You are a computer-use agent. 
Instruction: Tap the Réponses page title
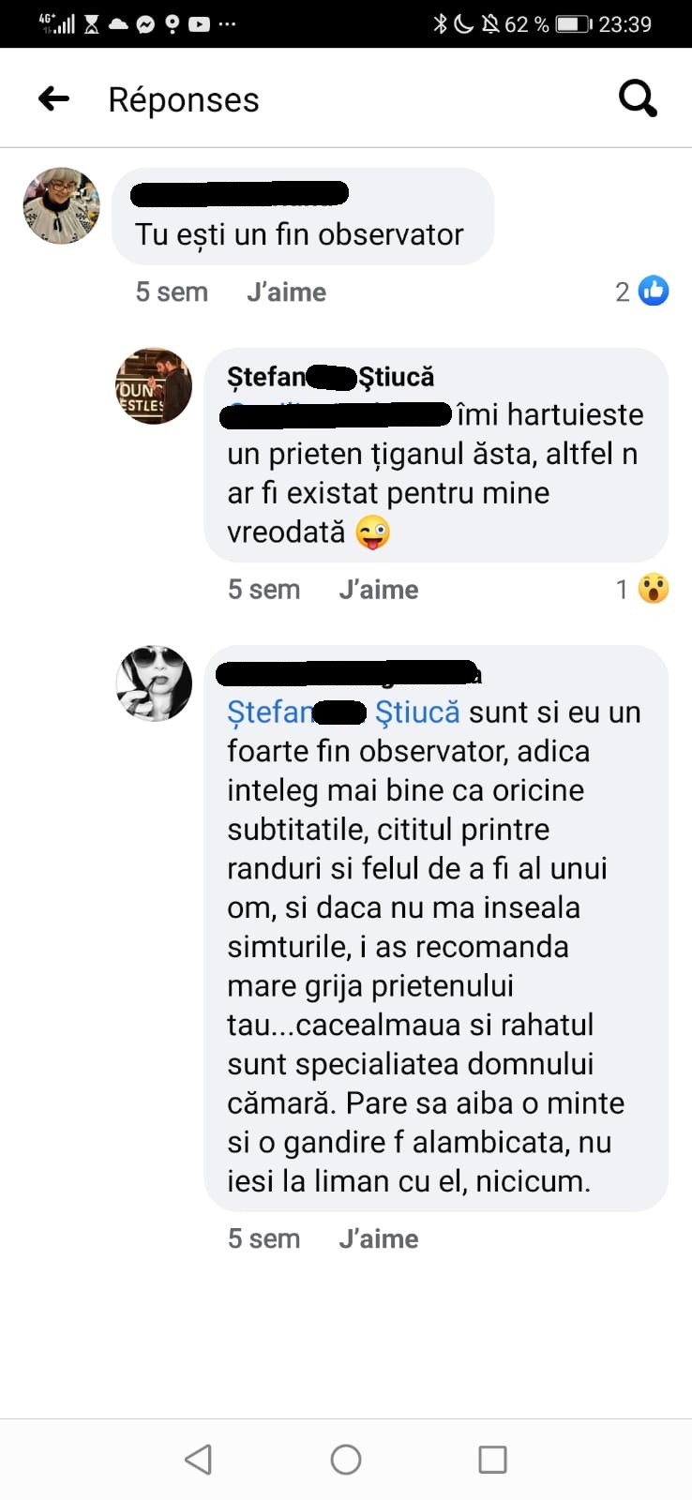(x=184, y=99)
